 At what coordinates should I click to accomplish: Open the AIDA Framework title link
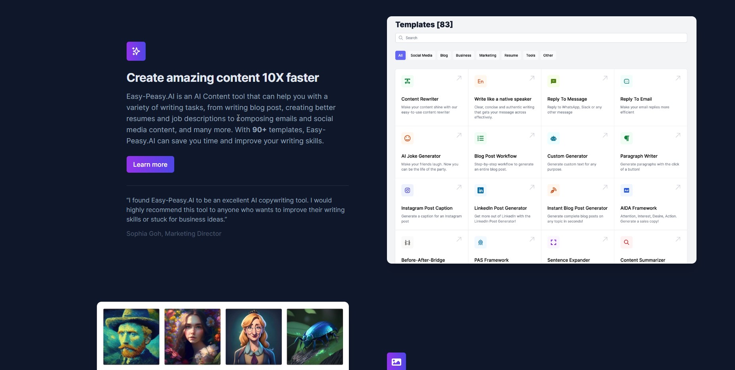click(x=639, y=208)
